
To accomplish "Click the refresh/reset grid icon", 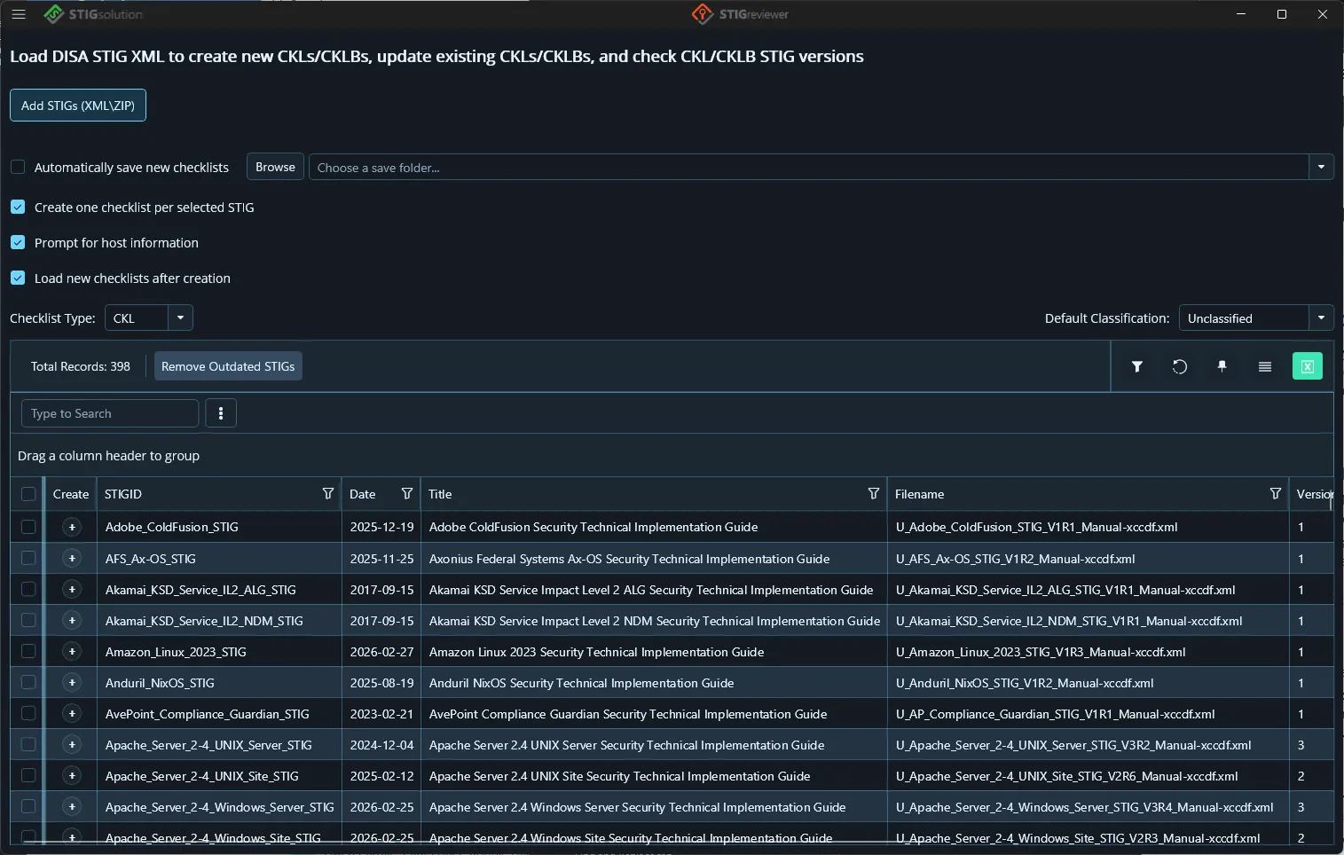I will point(1179,366).
